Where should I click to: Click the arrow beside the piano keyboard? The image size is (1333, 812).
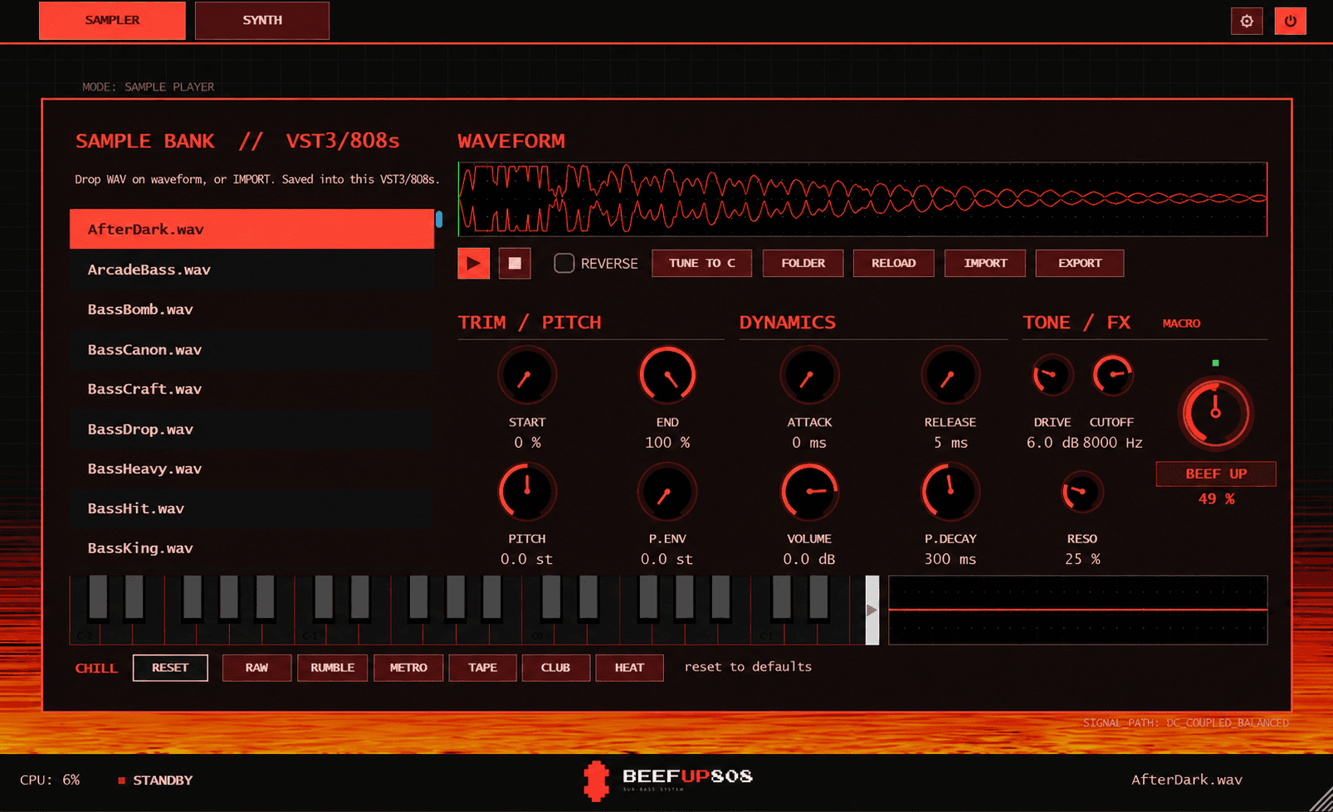(x=872, y=610)
